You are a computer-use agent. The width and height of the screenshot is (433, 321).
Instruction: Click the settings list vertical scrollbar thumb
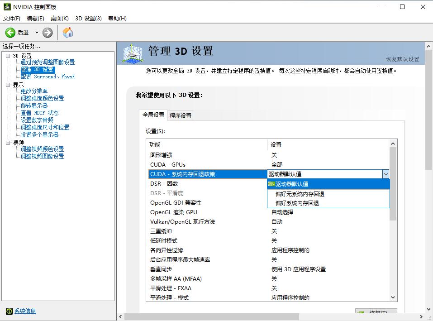[393, 184]
